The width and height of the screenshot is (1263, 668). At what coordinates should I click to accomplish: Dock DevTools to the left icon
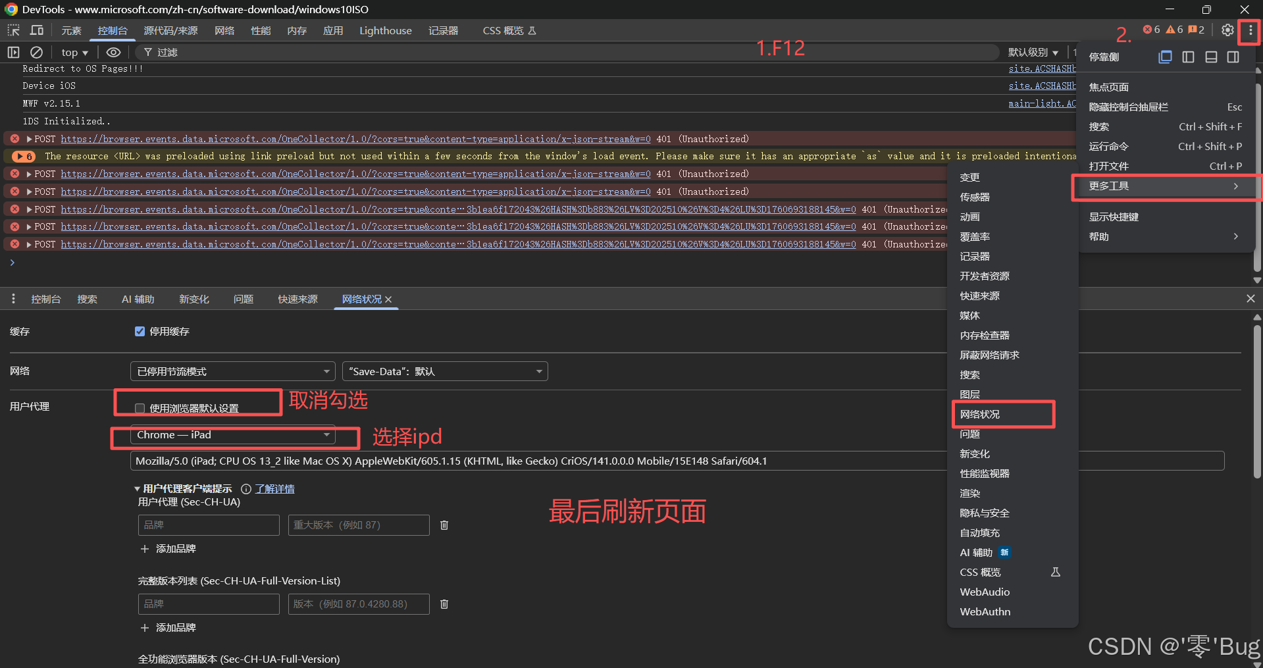coord(1188,57)
